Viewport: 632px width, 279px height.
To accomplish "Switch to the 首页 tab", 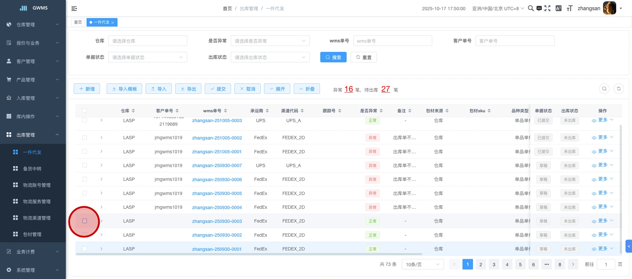I will click(x=78, y=22).
